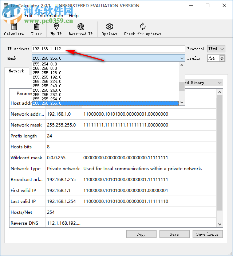Click the Prefix /24 field
The image size is (233, 256).
tap(213, 58)
